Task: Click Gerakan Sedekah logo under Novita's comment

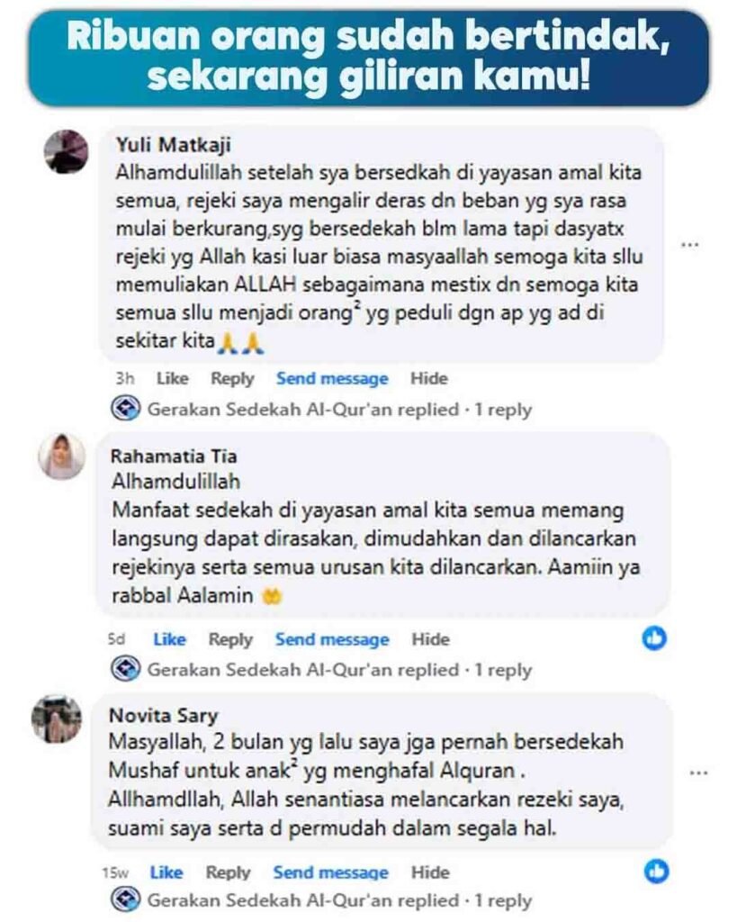Action: click(x=126, y=899)
